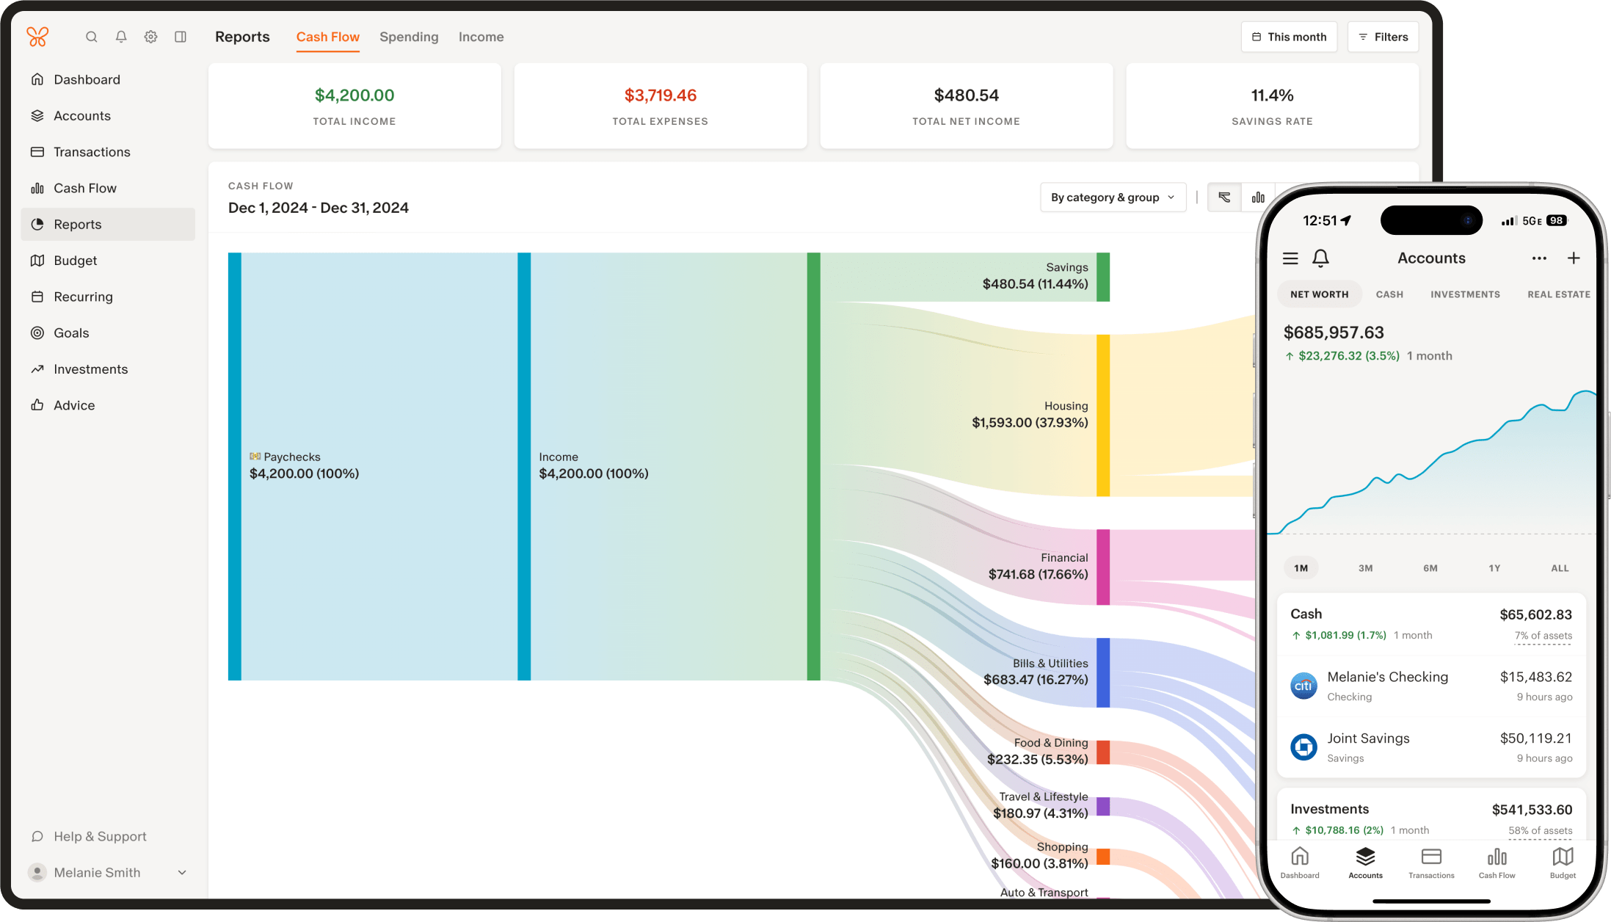Open the This month date selector
Screen dimensions: 1611x922
[1289, 37]
